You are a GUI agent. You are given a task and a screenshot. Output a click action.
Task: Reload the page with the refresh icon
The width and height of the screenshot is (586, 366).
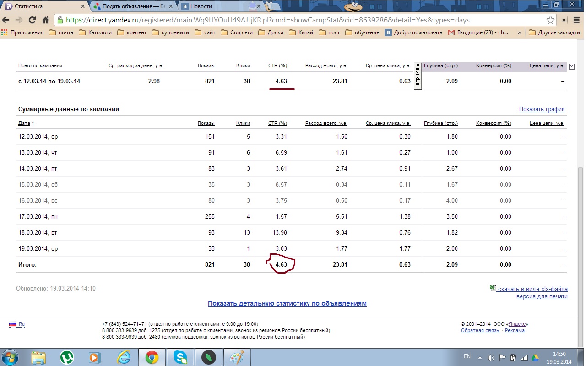pos(32,20)
